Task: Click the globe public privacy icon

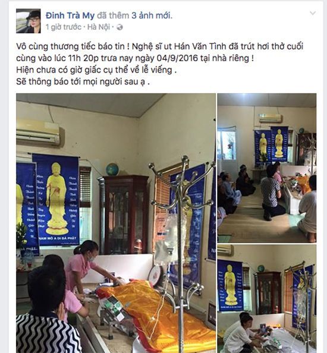Action: [120, 27]
